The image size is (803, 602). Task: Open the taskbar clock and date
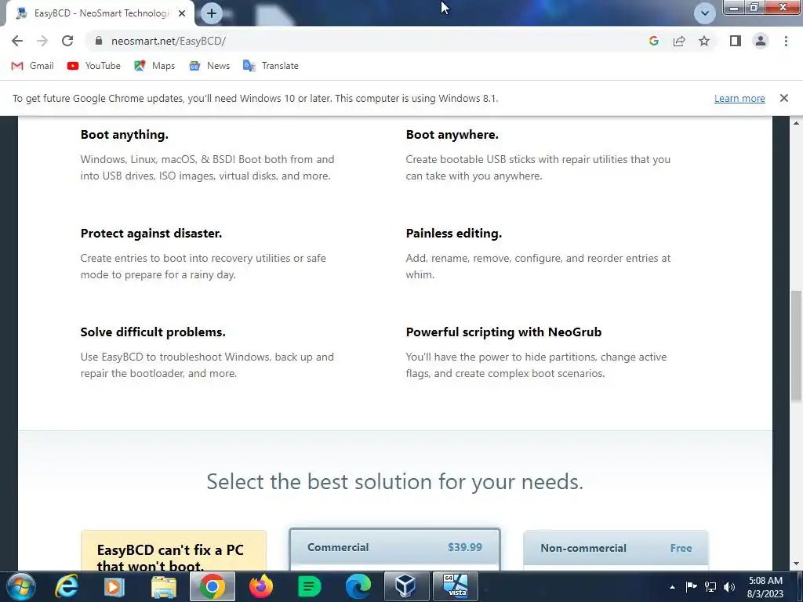(765, 587)
